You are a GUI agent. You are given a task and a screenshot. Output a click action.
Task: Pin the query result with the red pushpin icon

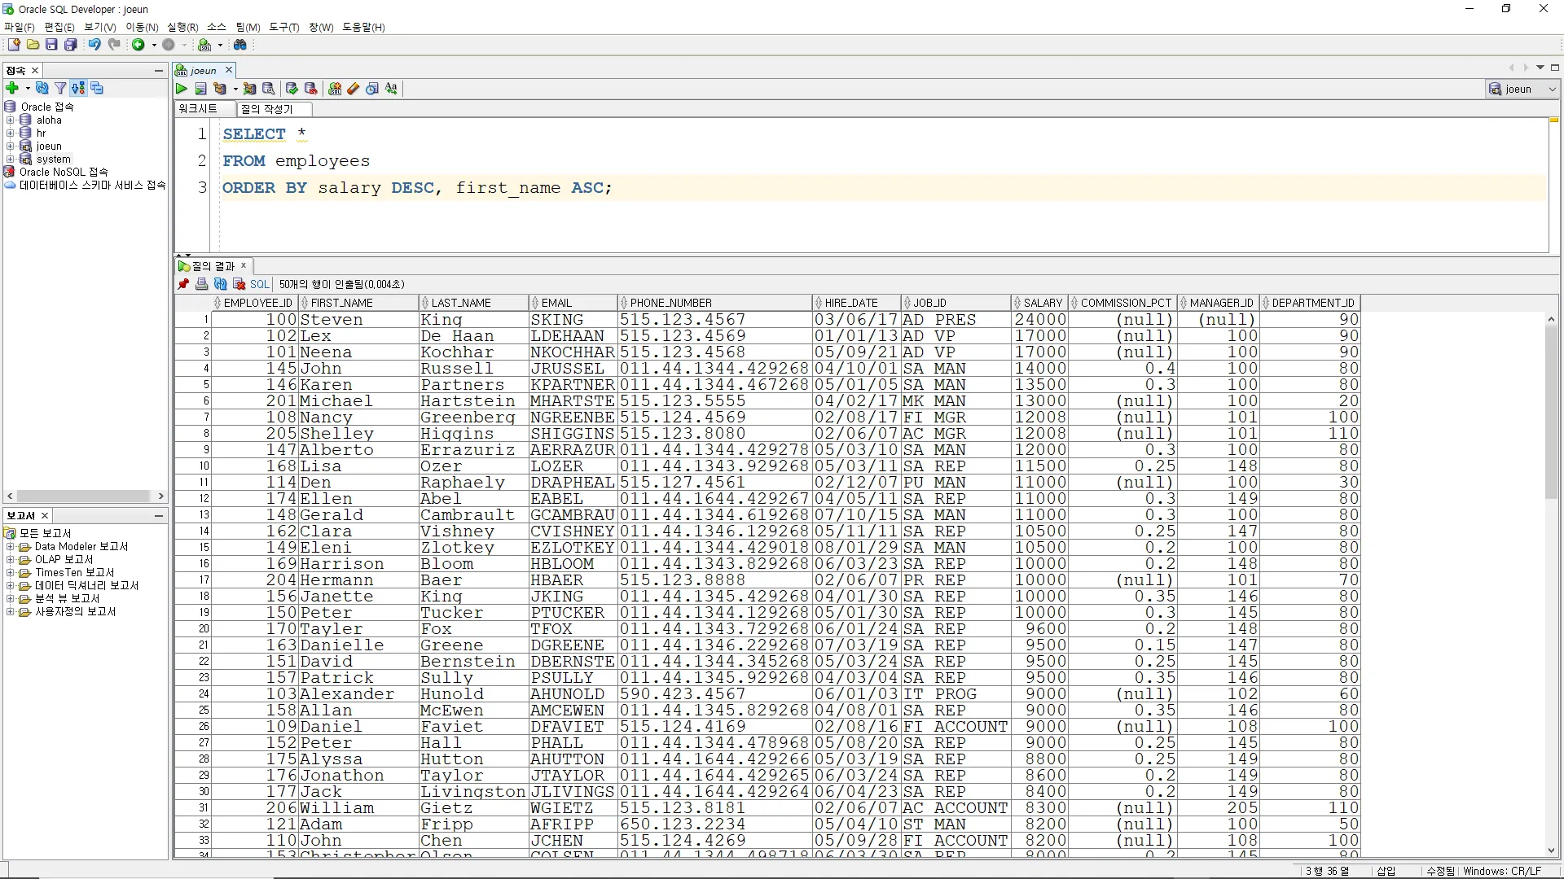[183, 284]
